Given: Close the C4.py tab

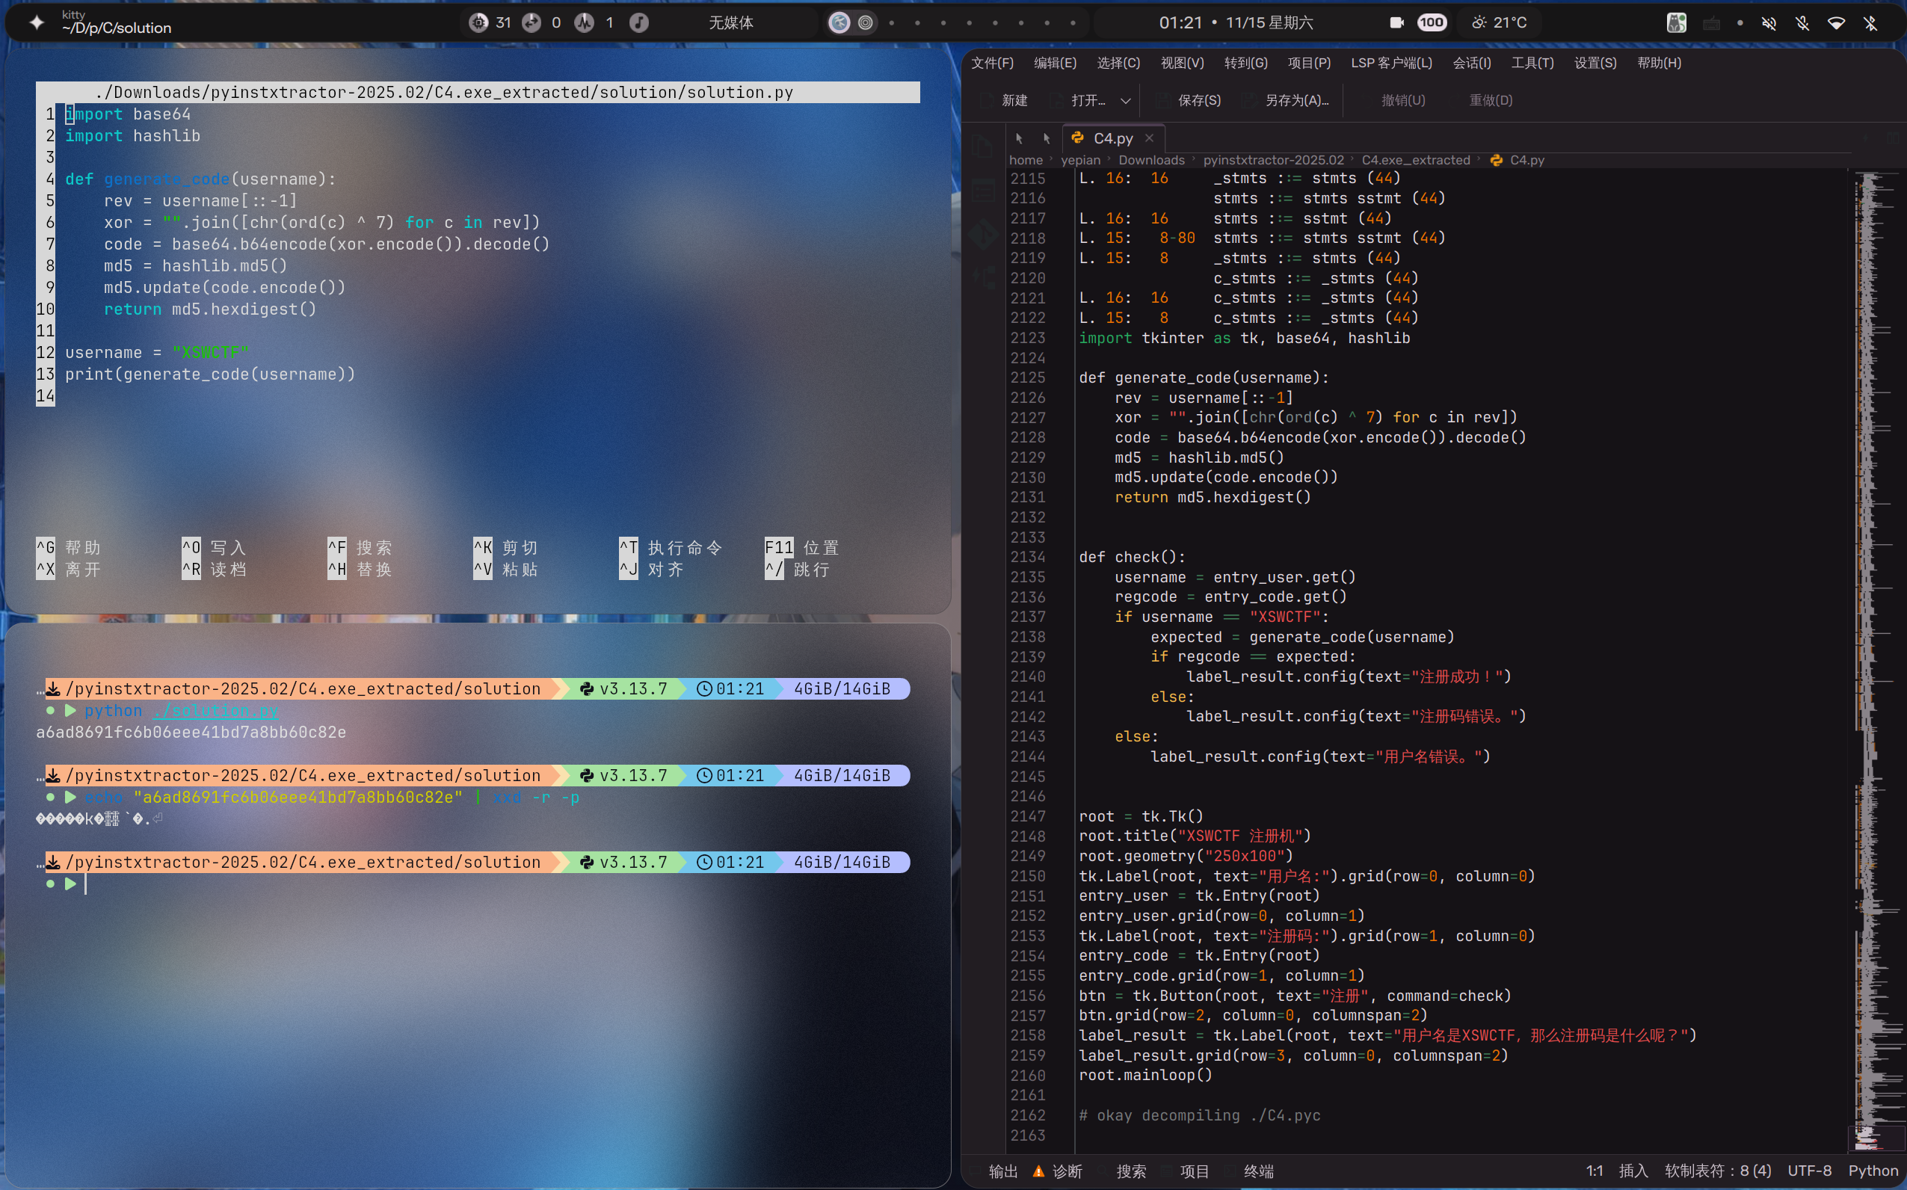Looking at the screenshot, I should click(x=1149, y=138).
